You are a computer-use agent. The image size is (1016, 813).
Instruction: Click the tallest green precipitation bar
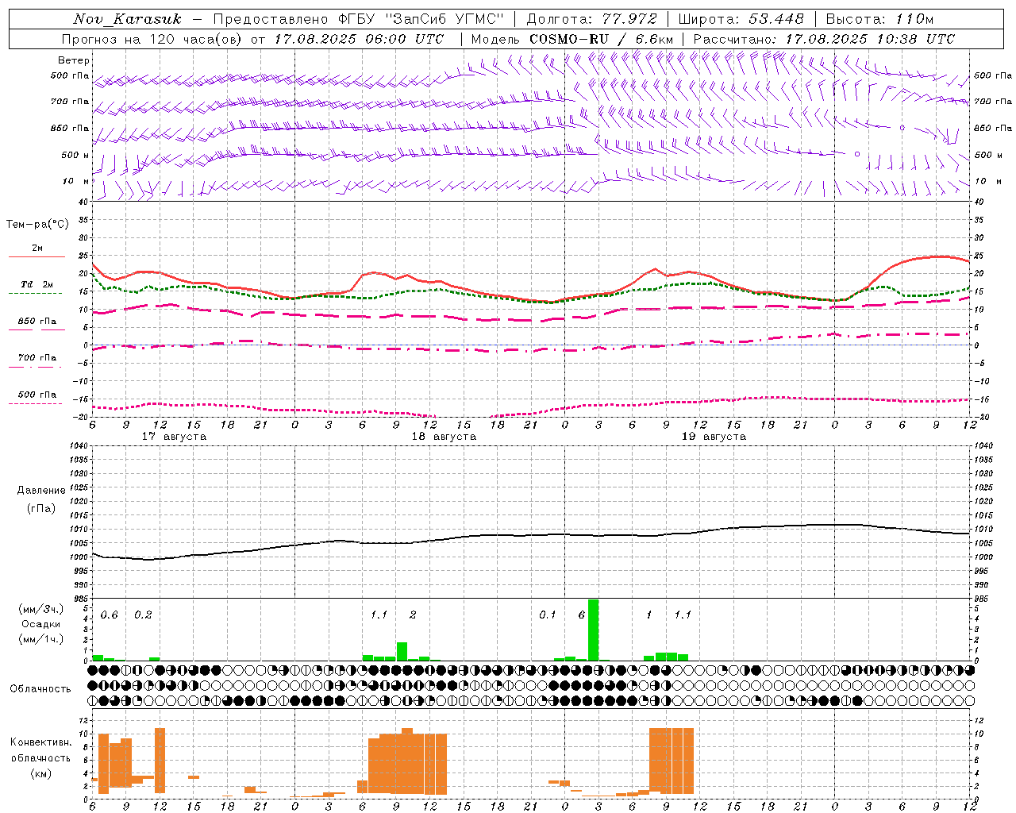(x=593, y=630)
